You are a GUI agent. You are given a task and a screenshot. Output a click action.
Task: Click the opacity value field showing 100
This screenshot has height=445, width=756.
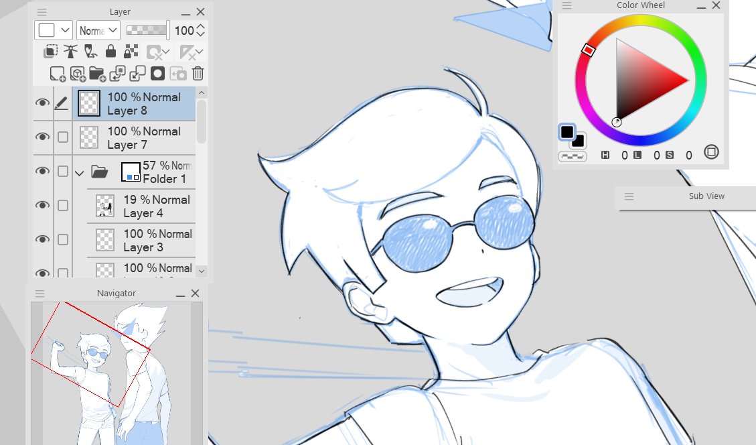(184, 31)
